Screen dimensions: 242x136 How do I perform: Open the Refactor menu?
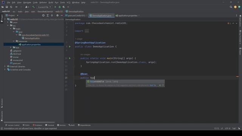point(43,3)
